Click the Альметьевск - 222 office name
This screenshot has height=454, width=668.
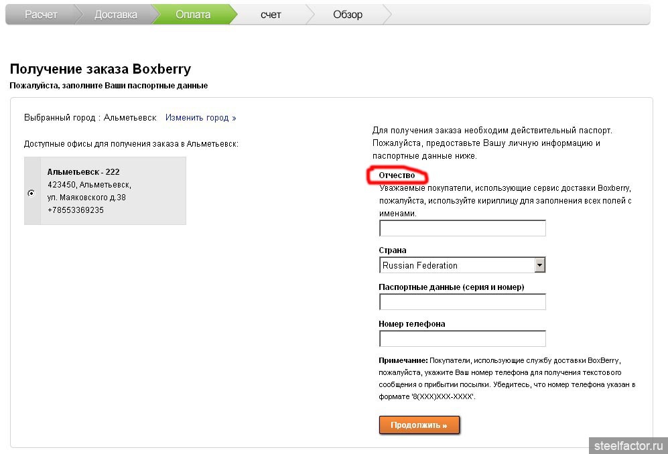click(83, 172)
